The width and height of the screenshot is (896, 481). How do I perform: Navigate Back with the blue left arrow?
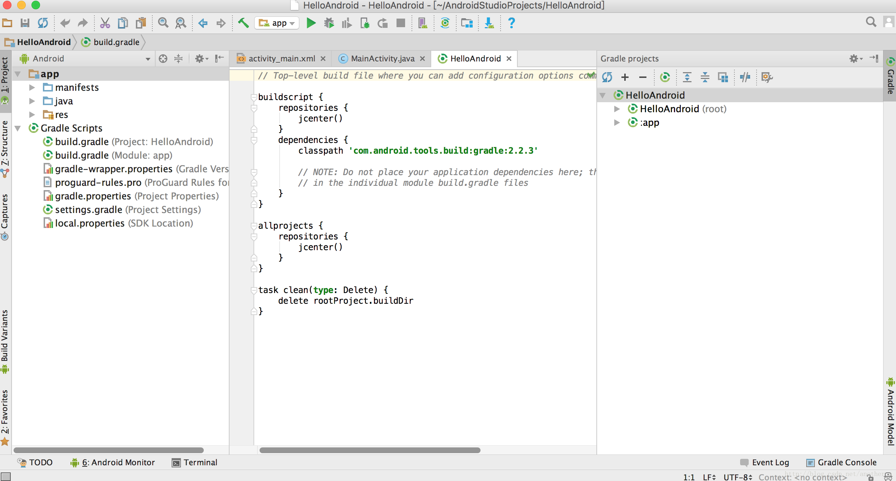203,23
